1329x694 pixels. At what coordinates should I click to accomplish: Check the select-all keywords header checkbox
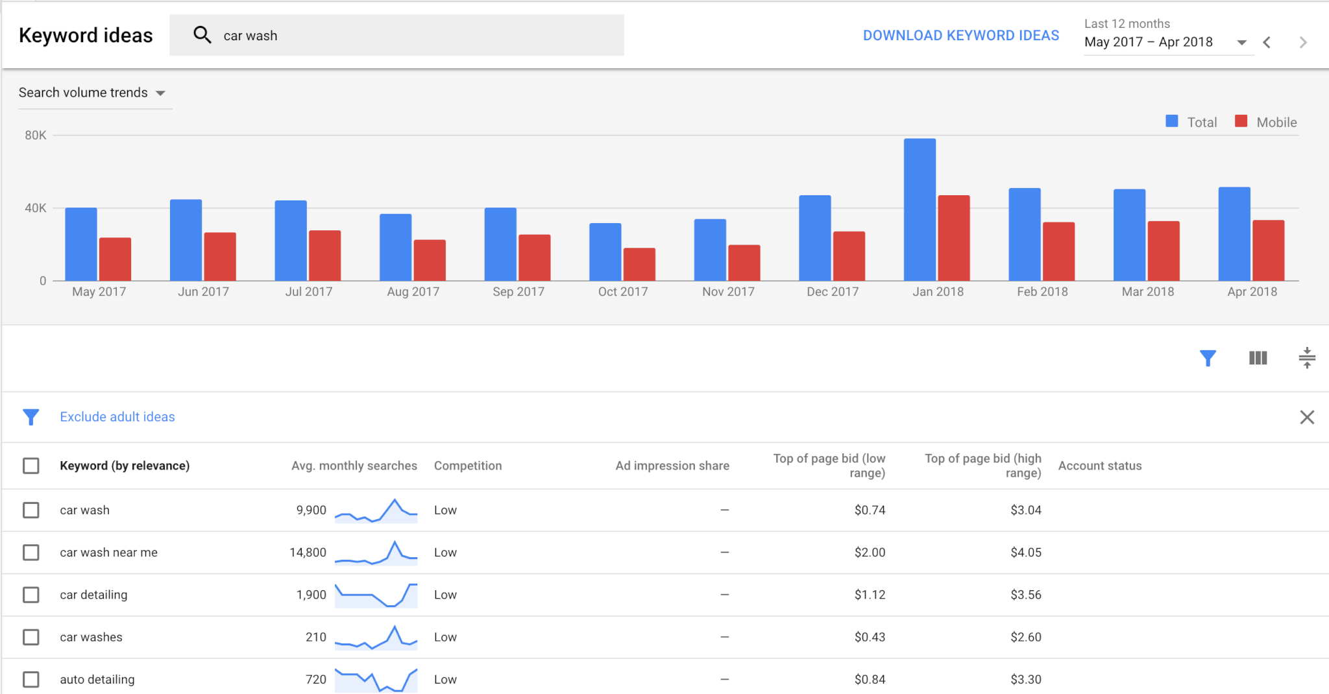(x=31, y=466)
